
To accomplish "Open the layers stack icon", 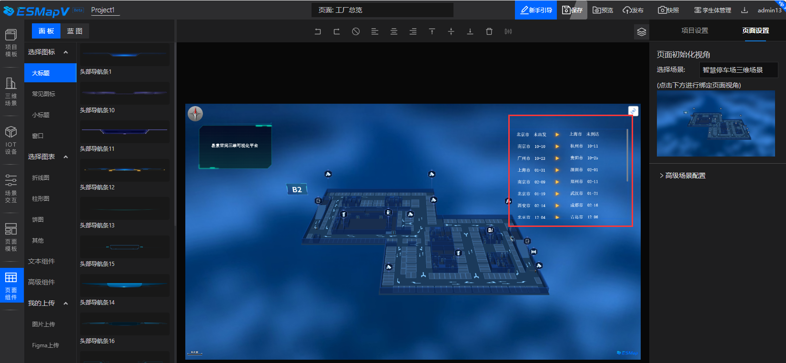I will (x=641, y=32).
